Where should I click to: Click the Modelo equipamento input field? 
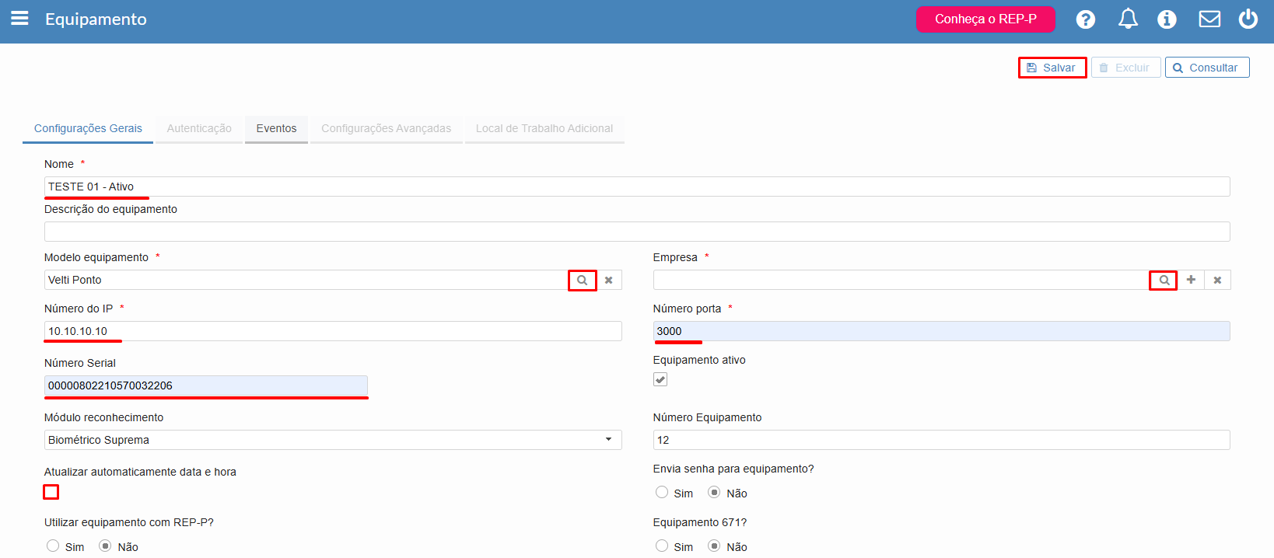coord(306,280)
